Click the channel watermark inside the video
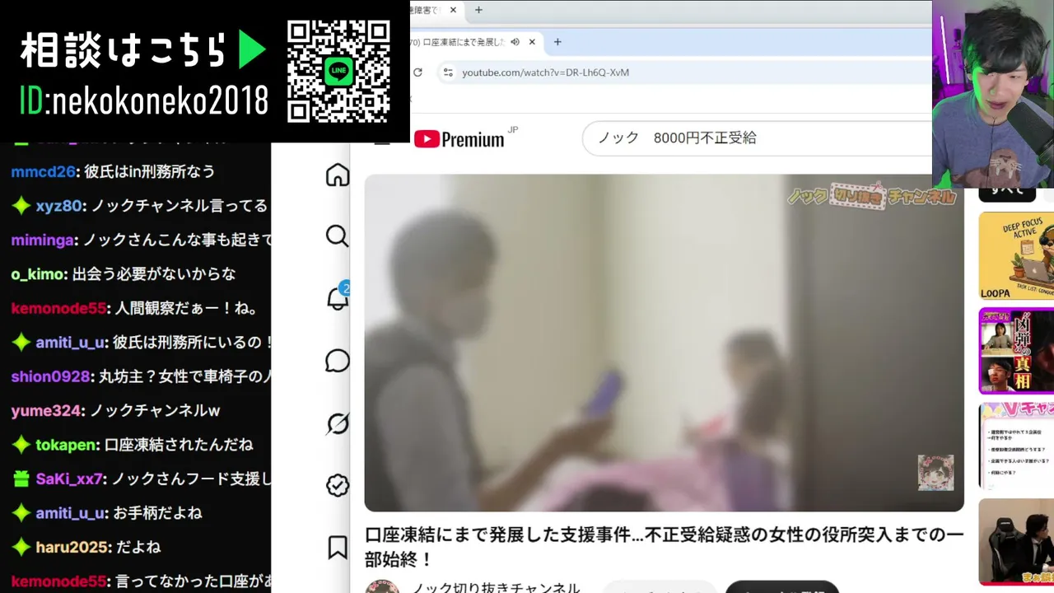Image resolution: width=1054 pixels, height=593 pixels. 936,473
